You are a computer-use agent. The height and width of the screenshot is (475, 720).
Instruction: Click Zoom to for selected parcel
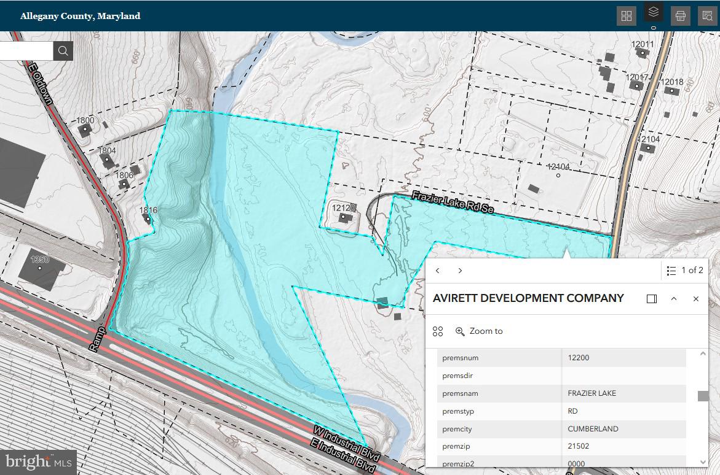(x=479, y=331)
